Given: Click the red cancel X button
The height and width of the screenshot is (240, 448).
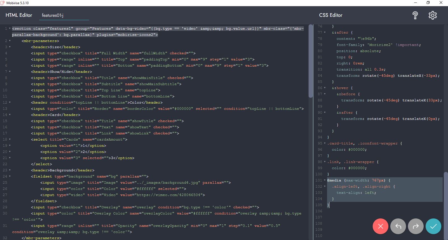Looking at the screenshot, I should [380, 226].
